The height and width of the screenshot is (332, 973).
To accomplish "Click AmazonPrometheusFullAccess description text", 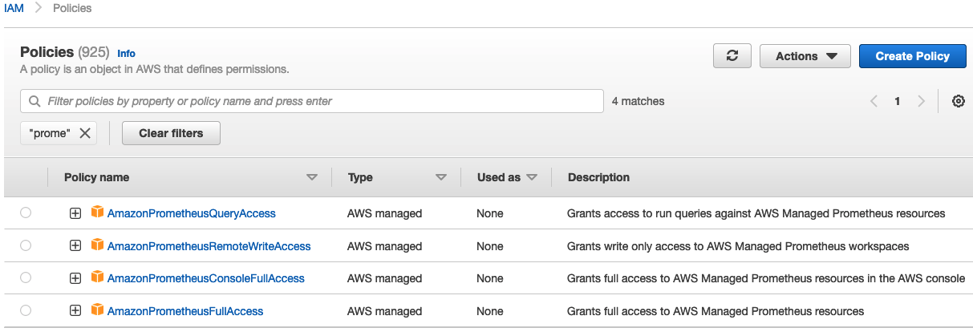I will point(716,311).
